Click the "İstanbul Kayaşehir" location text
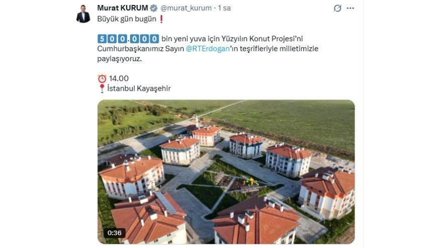The height and width of the screenshot is (248, 442). [139, 89]
